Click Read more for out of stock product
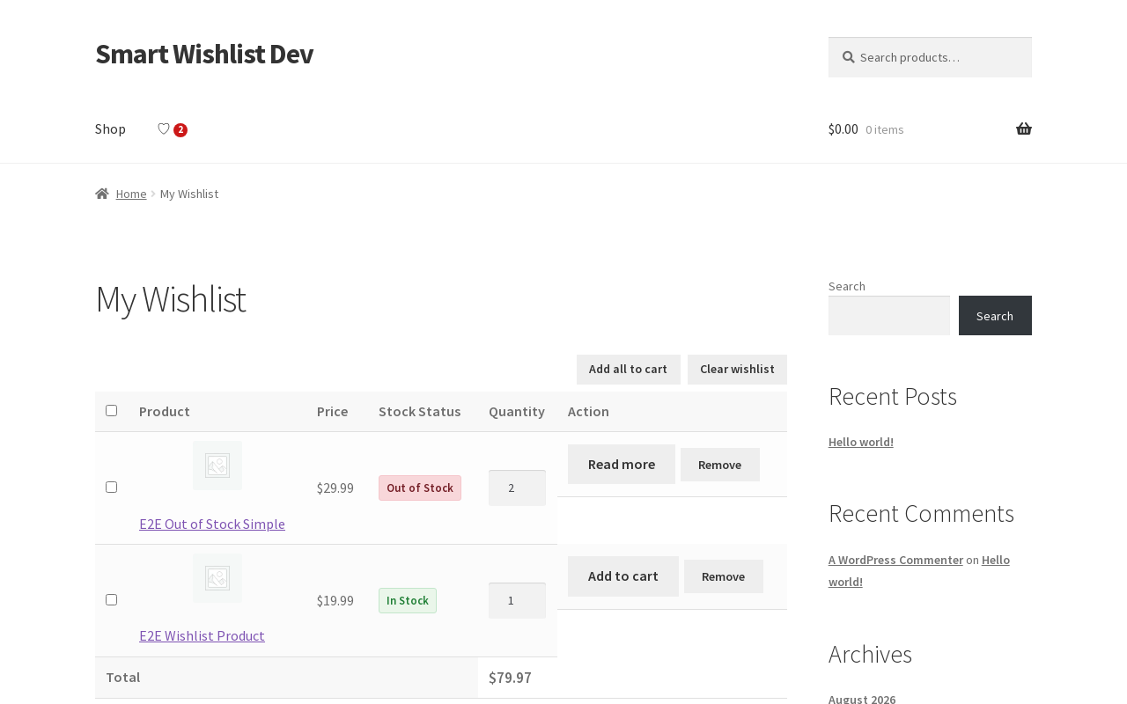 coord(622,464)
